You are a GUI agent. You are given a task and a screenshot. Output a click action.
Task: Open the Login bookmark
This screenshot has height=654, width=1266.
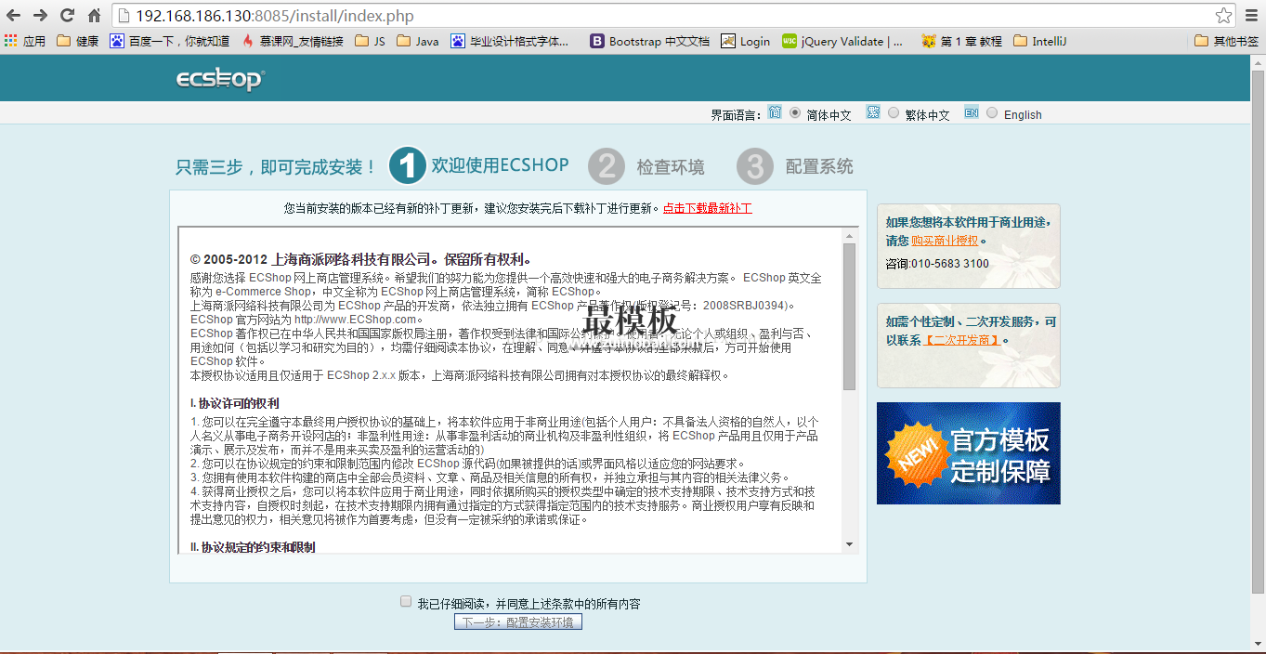746,41
